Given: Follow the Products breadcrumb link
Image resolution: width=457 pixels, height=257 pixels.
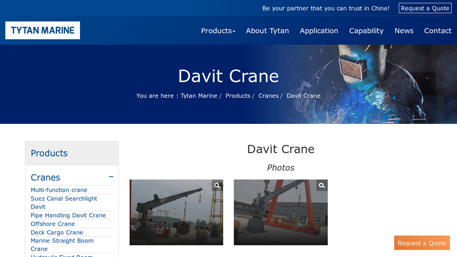Looking at the screenshot, I should click(238, 95).
